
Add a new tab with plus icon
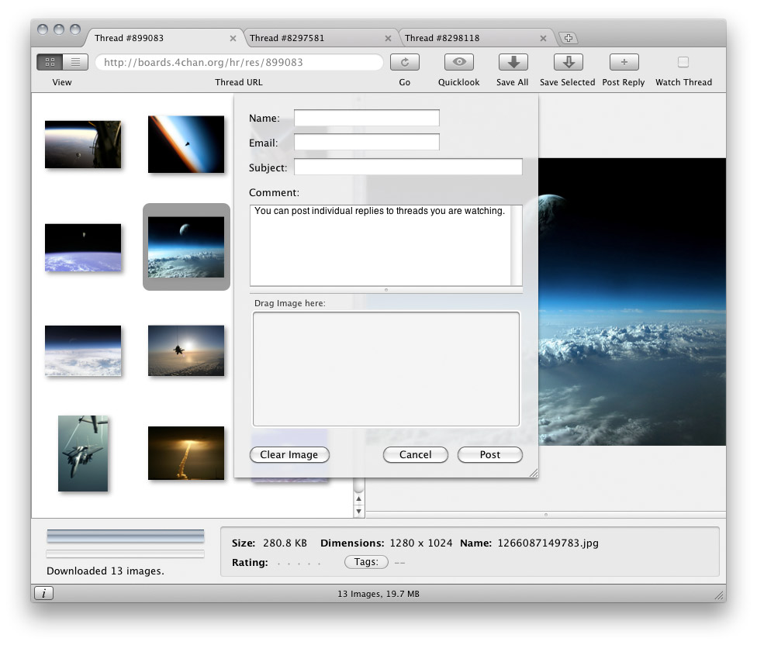pos(569,38)
